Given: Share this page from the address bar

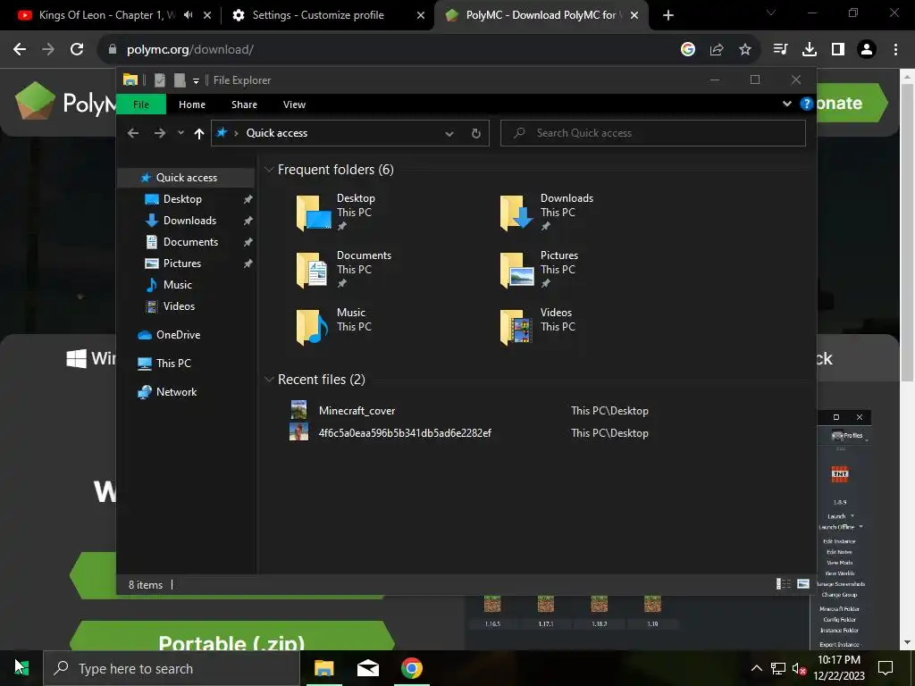Looking at the screenshot, I should click(x=717, y=50).
